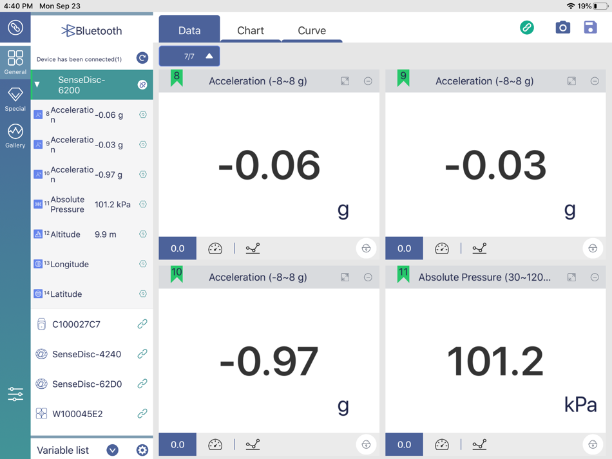The height and width of the screenshot is (459, 612).
Task: Open connection settings via the green link icon
Action: click(x=527, y=28)
